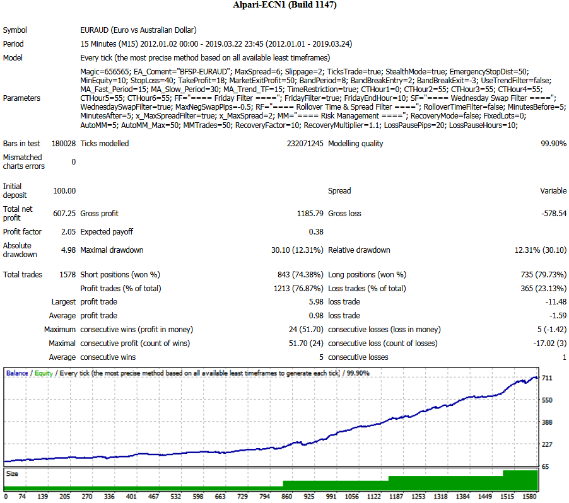
Task: Click the Gross profit value 1185.79
Action: point(310,214)
